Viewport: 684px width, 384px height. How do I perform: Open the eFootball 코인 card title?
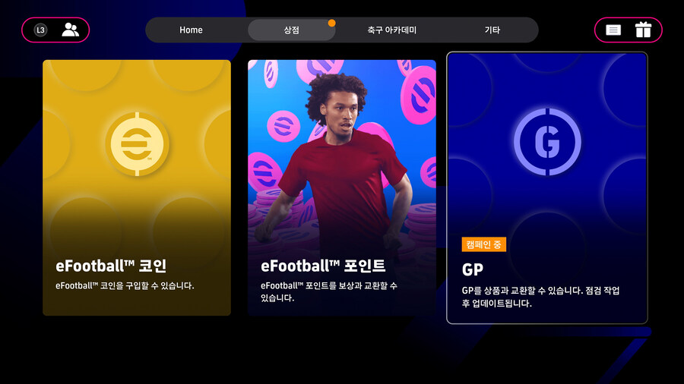(111, 266)
